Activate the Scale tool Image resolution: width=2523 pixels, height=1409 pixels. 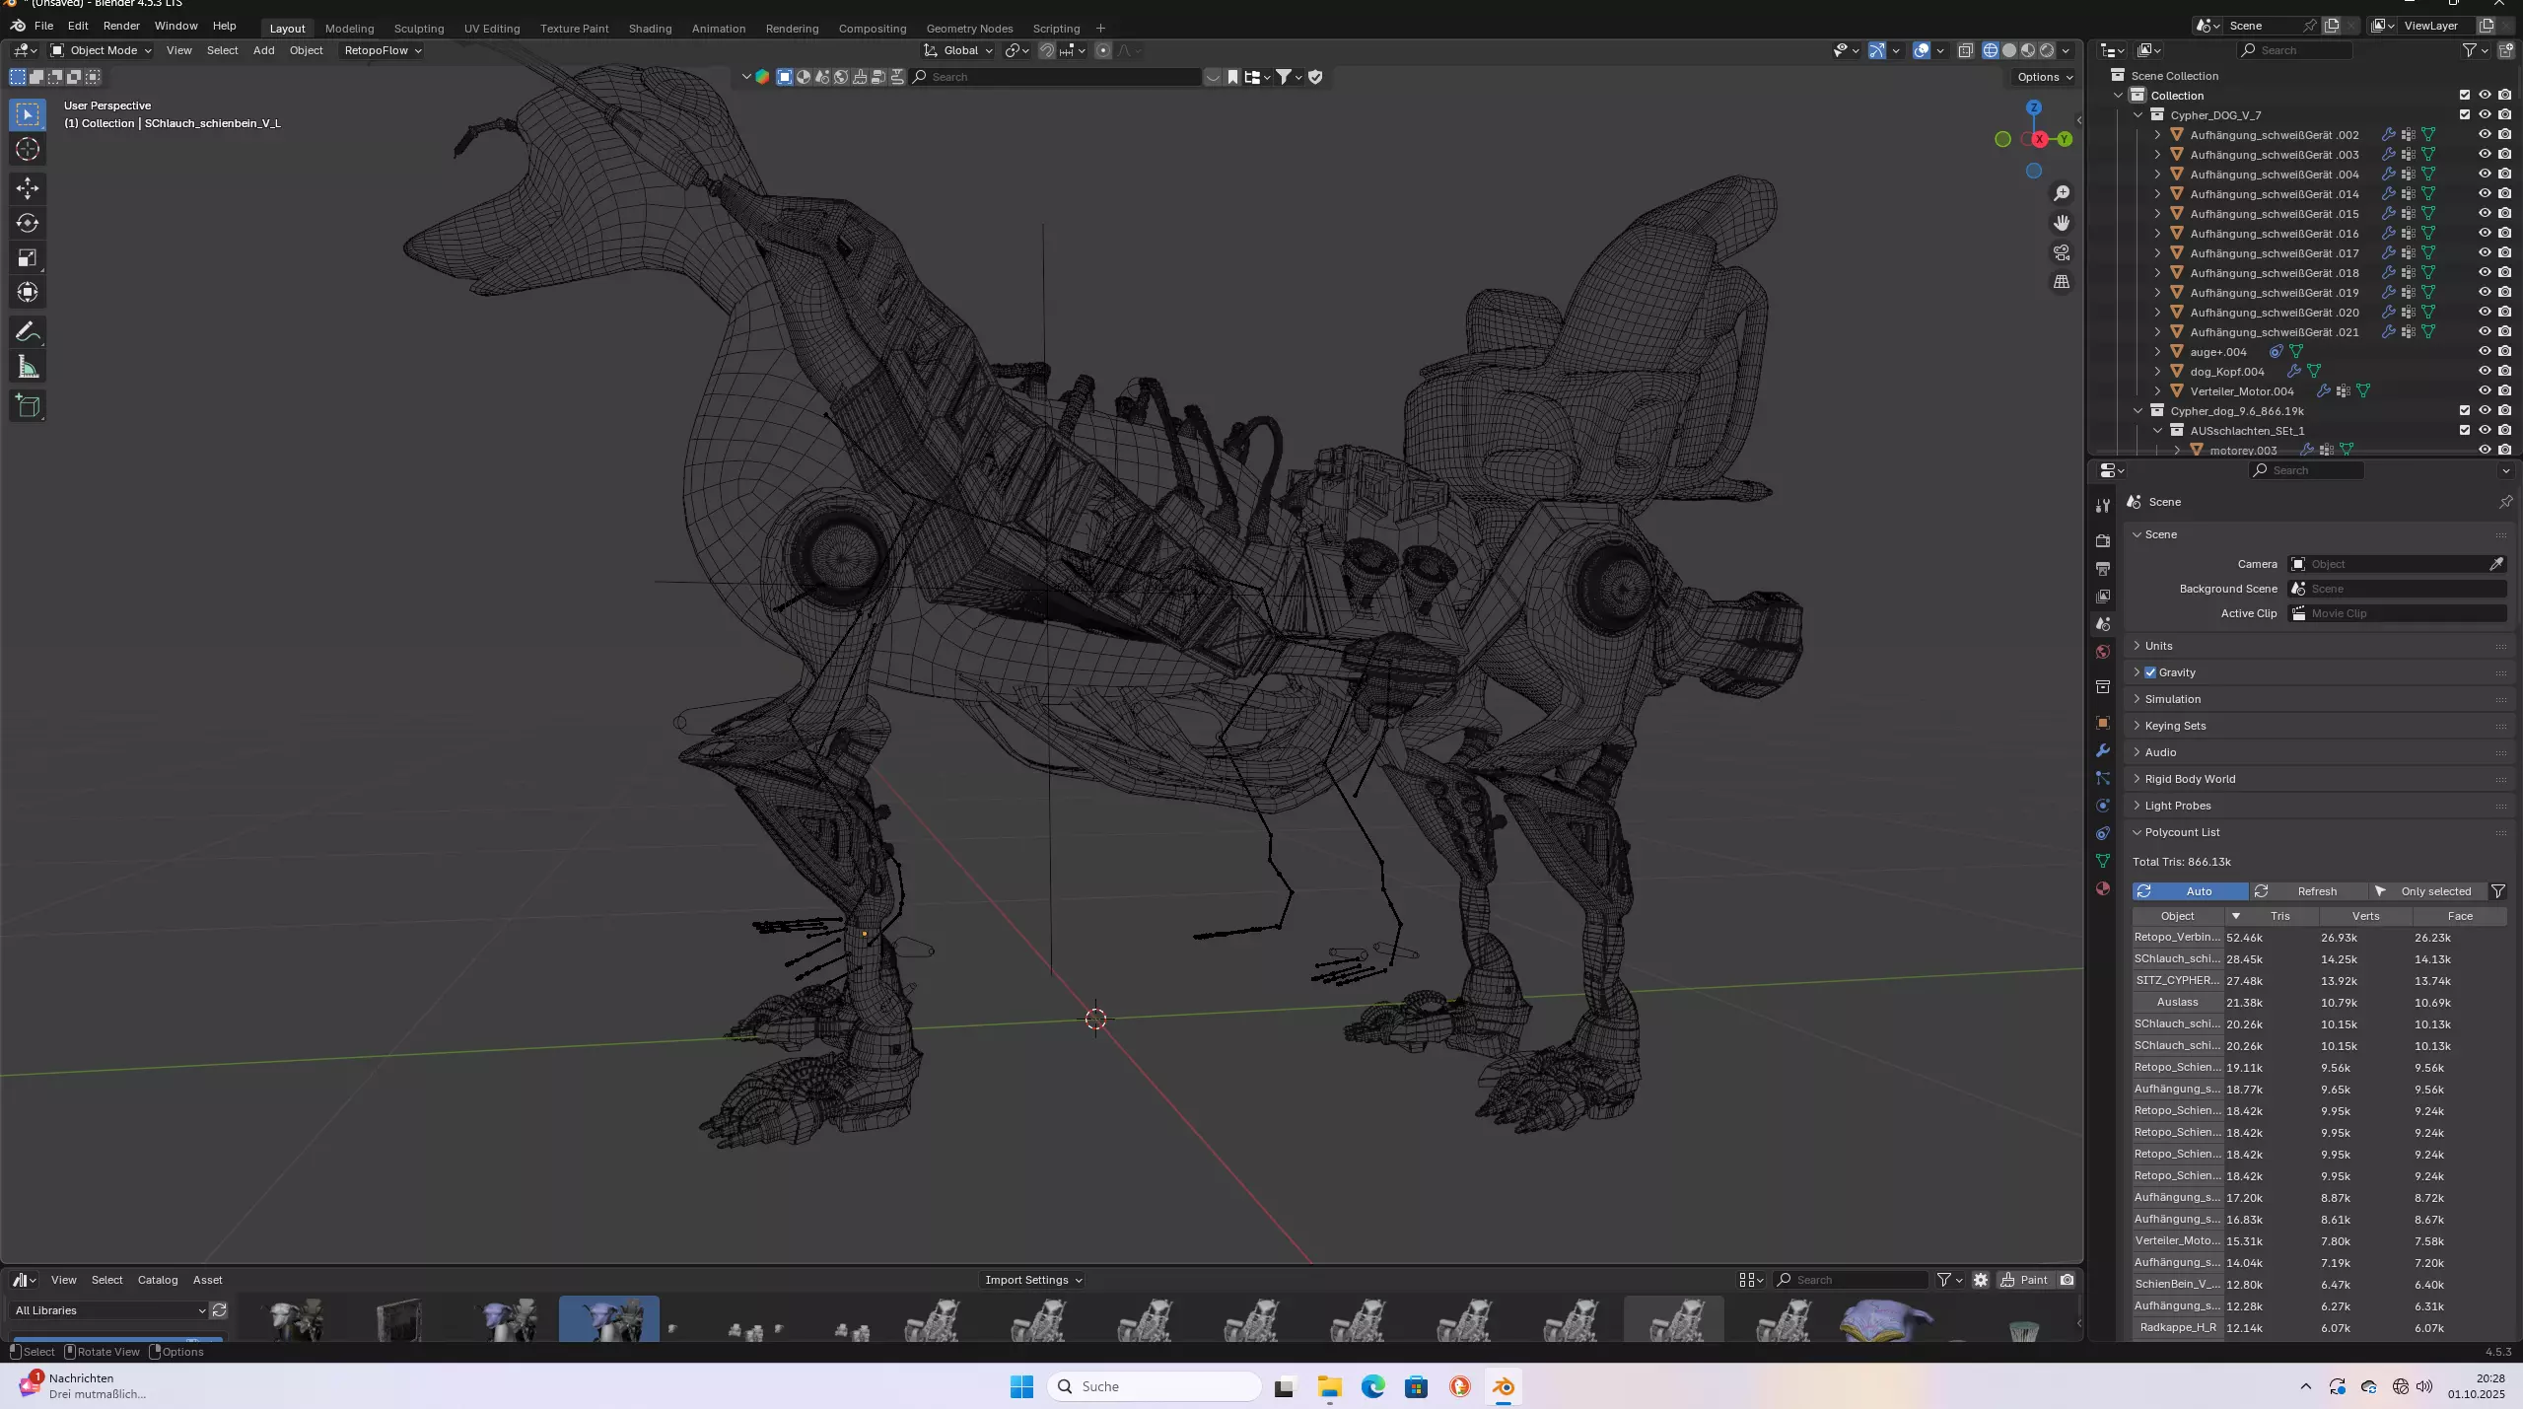[x=28, y=258]
